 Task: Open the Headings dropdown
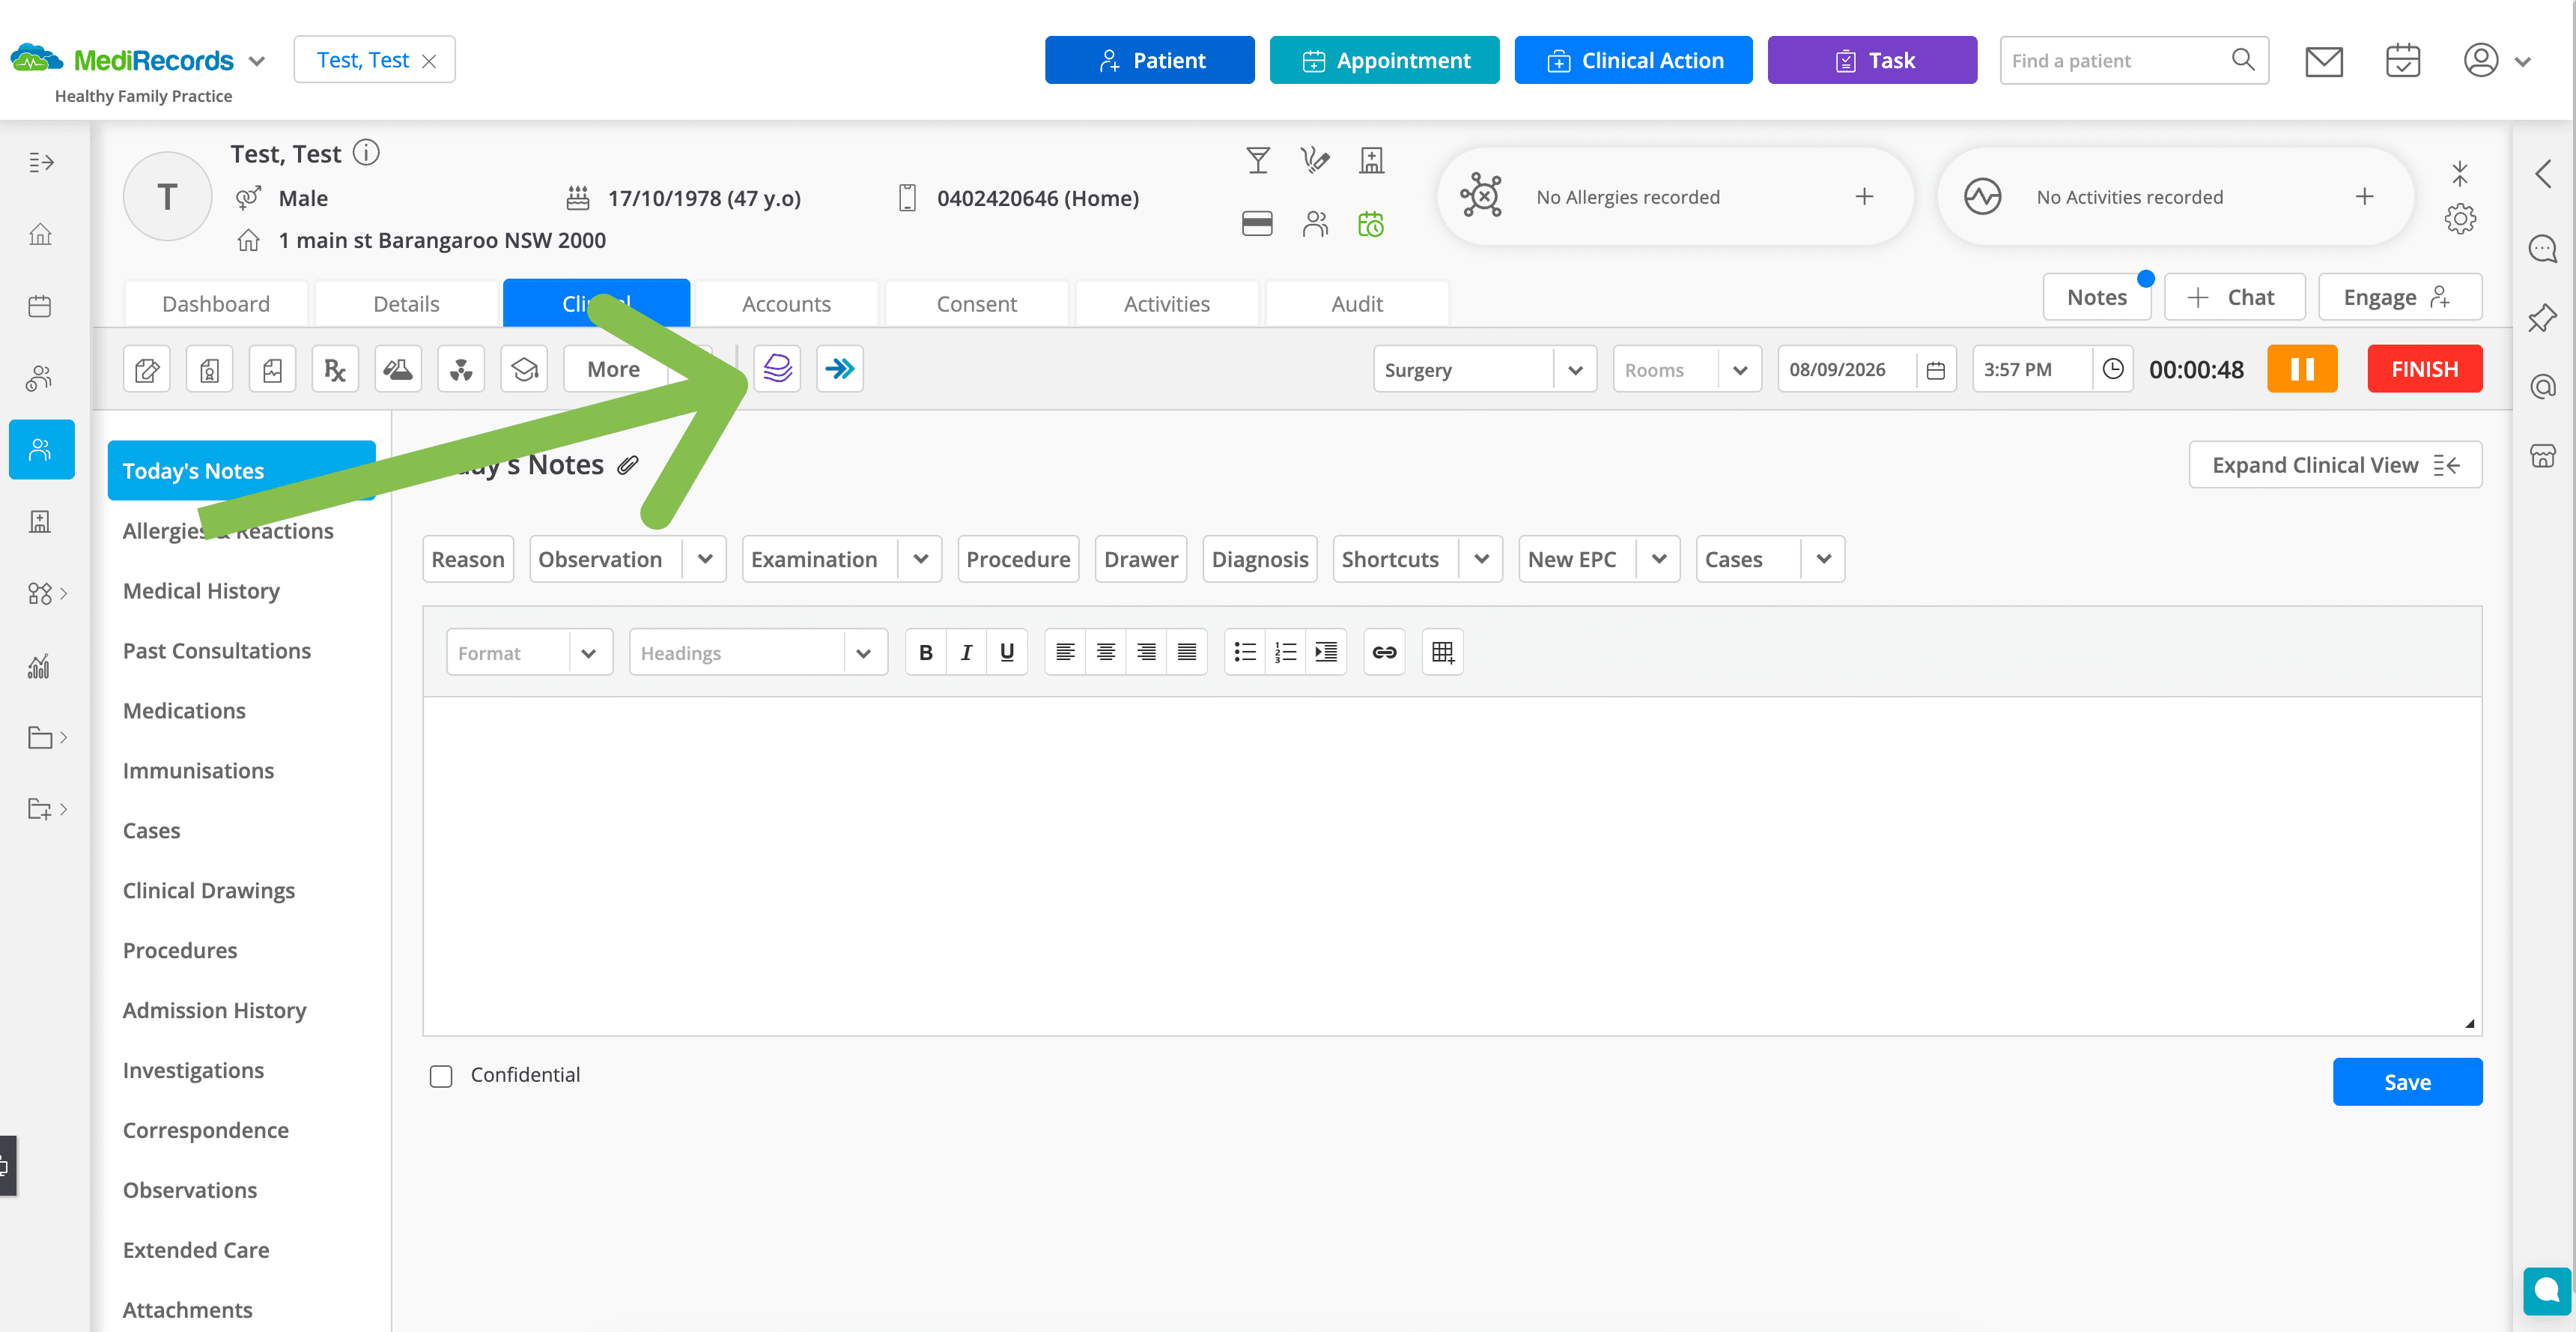(x=758, y=653)
